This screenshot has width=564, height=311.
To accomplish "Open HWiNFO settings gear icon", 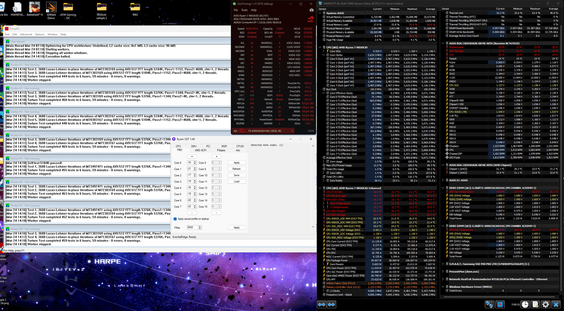I will pyautogui.click(x=546, y=304).
